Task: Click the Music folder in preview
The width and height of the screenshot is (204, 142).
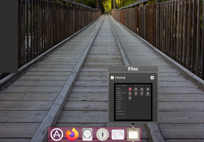Action: [x=148, y=89]
